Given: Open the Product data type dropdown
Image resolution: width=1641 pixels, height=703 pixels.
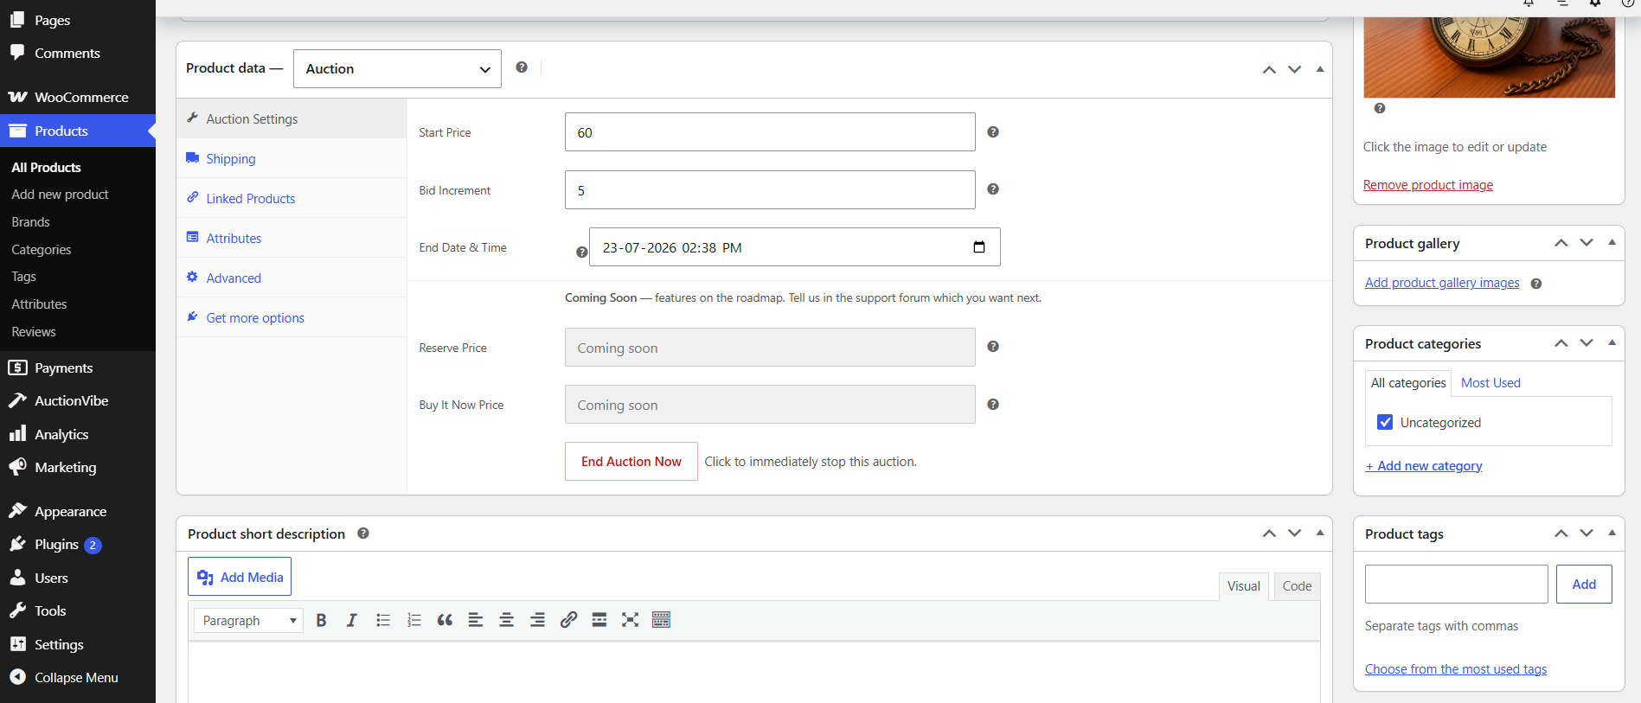Looking at the screenshot, I should (x=397, y=68).
